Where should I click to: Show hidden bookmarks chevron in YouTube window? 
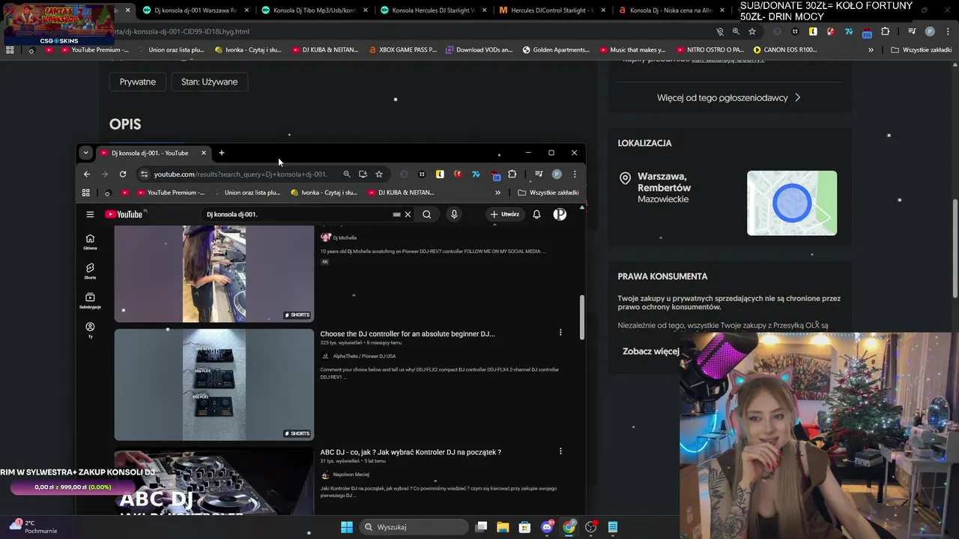[x=497, y=192]
